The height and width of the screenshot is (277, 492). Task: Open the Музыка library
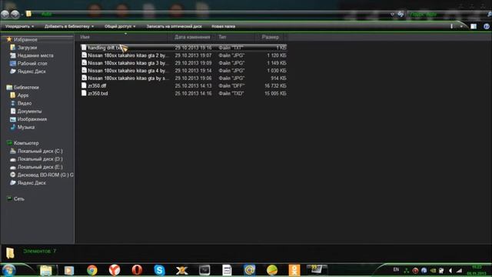coord(25,127)
